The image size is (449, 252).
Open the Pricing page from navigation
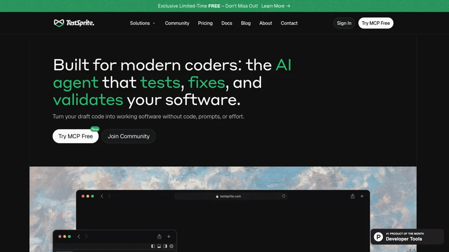click(x=205, y=23)
